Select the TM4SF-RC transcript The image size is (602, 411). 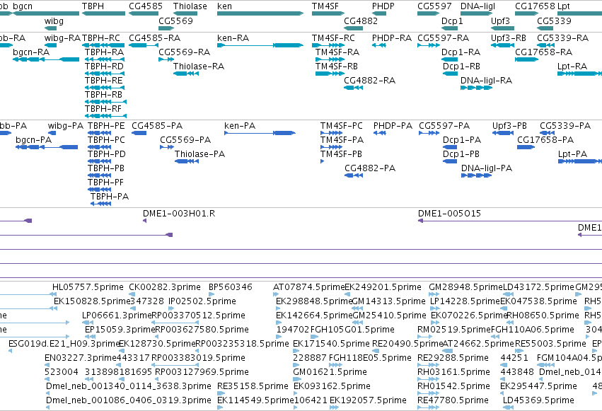(x=328, y=45)
